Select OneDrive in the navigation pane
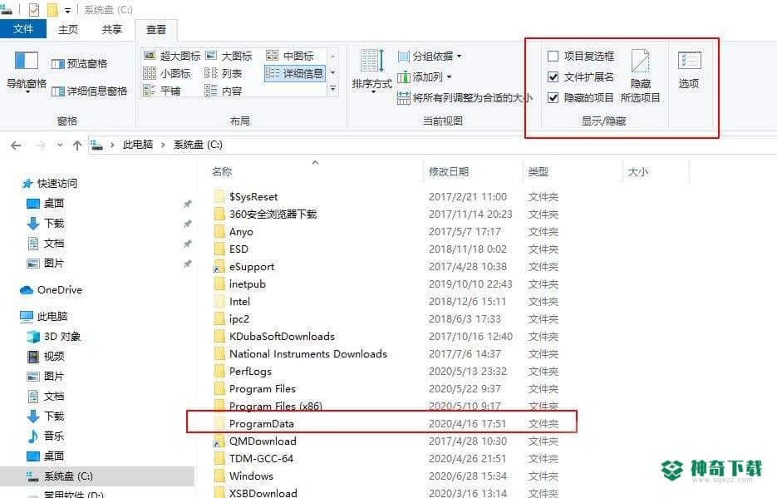The width and height of the screenshot is (777, 498). (x=51, y=290)
